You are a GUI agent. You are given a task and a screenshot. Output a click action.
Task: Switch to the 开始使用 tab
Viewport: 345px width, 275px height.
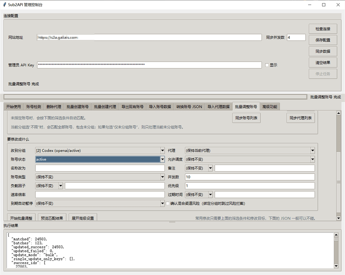click(13, 107)
